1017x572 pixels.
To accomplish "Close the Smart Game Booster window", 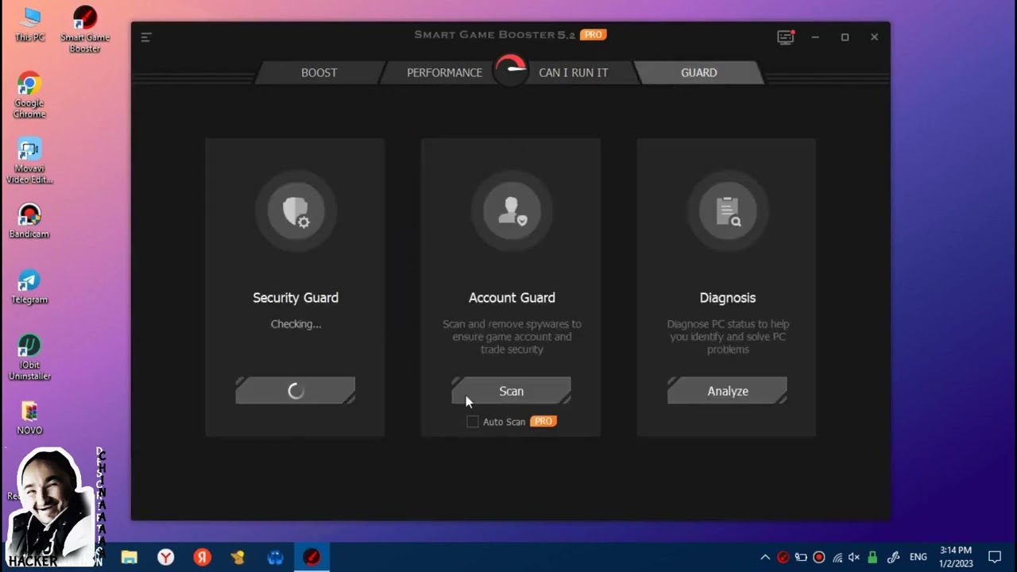I will pyautogui.click(x=874, y=37).
